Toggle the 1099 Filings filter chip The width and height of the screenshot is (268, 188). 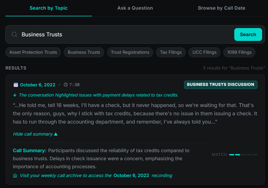pos(239,52)
